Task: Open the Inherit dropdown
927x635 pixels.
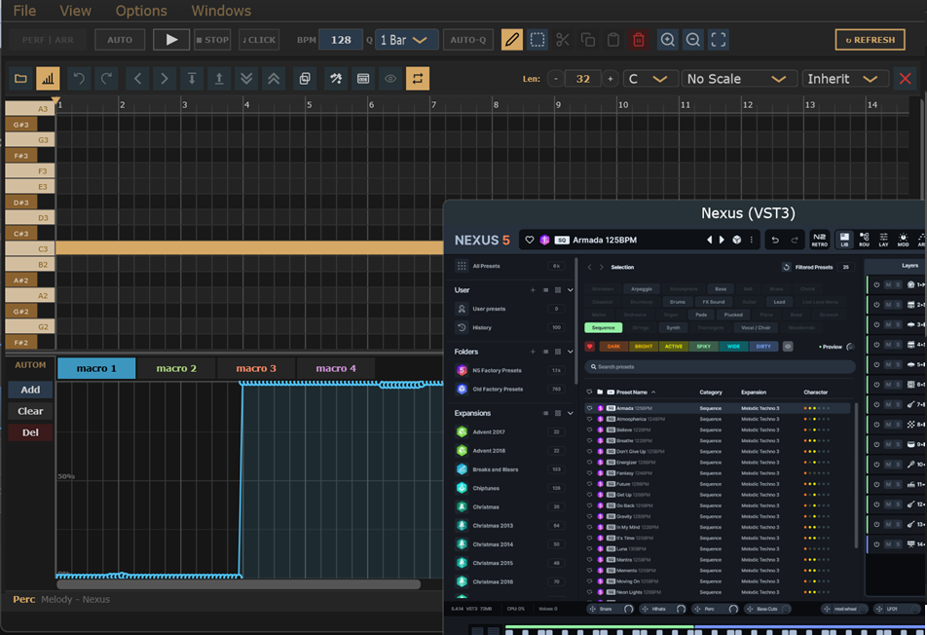Action: tap(844, 79)
